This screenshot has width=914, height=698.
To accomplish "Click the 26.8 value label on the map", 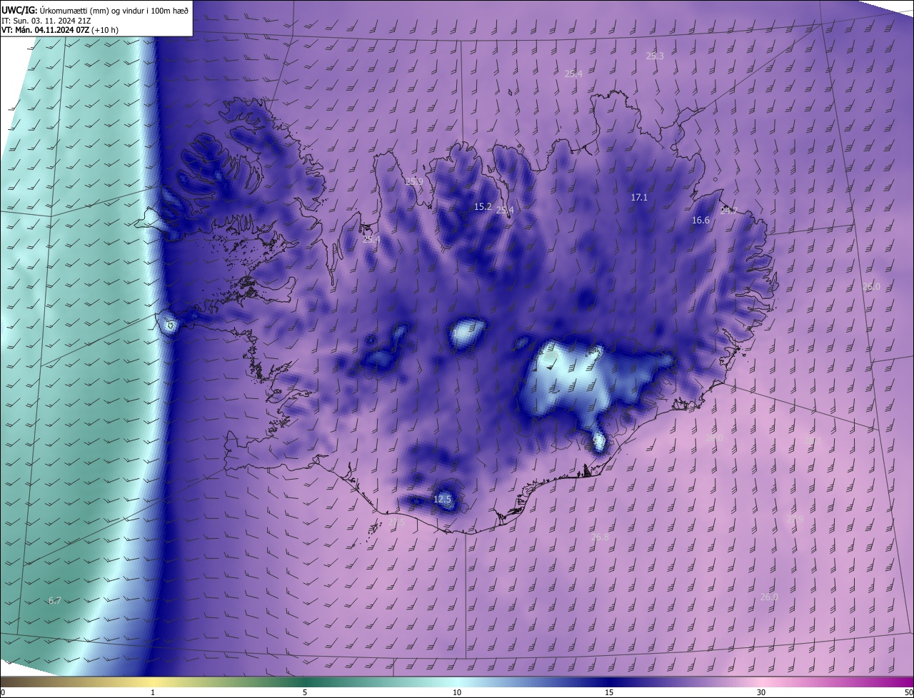I will pyautogui.click(x=601, y=537).
